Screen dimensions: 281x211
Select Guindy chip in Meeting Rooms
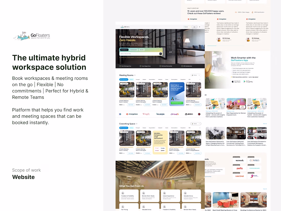[x=131, y=80]
